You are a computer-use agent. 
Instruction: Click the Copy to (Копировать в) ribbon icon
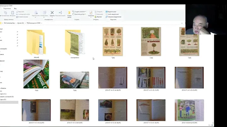tap(44, 13)
